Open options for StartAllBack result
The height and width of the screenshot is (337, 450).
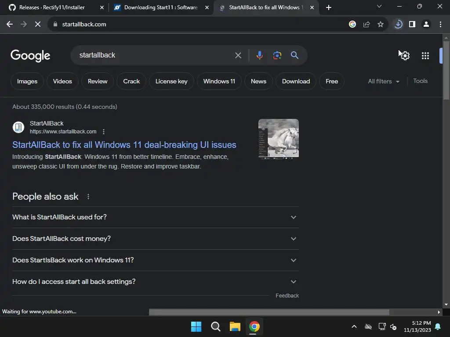click(104, 132)
